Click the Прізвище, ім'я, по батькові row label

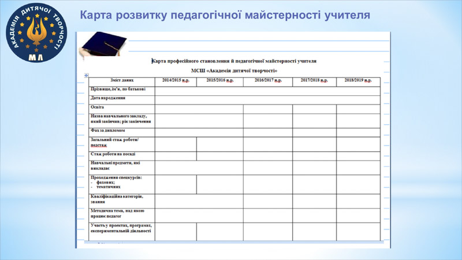click(118, 89)
